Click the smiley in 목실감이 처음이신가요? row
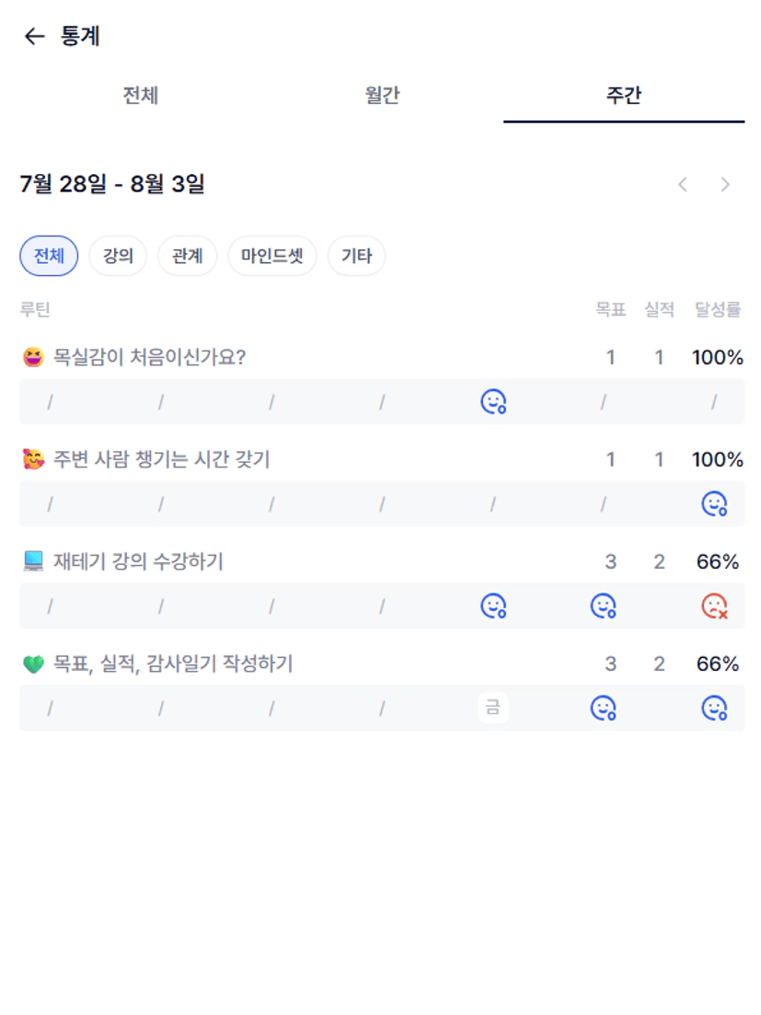Screen dimensions: 761x1015 (493, 401)
